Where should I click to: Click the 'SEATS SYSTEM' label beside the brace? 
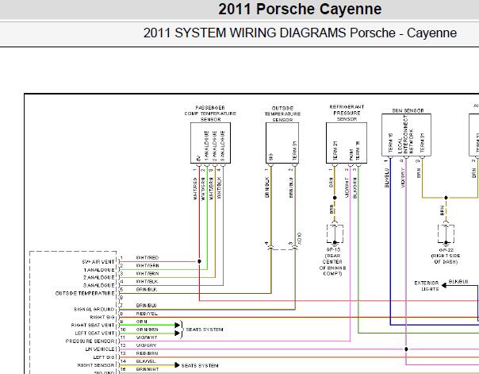205,330
